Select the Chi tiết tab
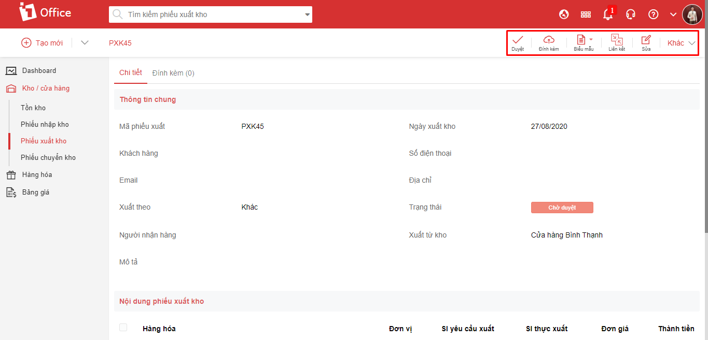Image resolution: width=708 pixels, height=340 pixels. [130, 72]
